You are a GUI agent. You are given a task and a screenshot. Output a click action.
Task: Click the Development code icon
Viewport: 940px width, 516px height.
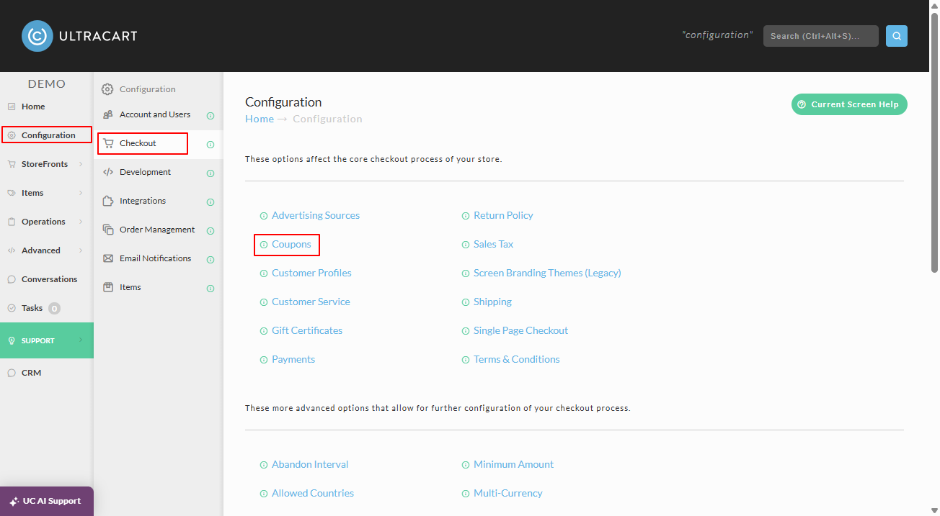point(108,172)
